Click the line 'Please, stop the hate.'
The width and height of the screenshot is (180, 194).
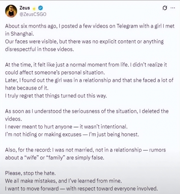30,173
